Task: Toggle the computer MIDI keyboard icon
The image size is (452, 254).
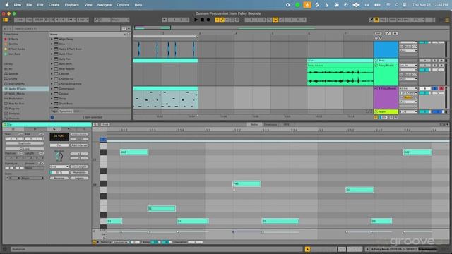Action: point(376,20)
